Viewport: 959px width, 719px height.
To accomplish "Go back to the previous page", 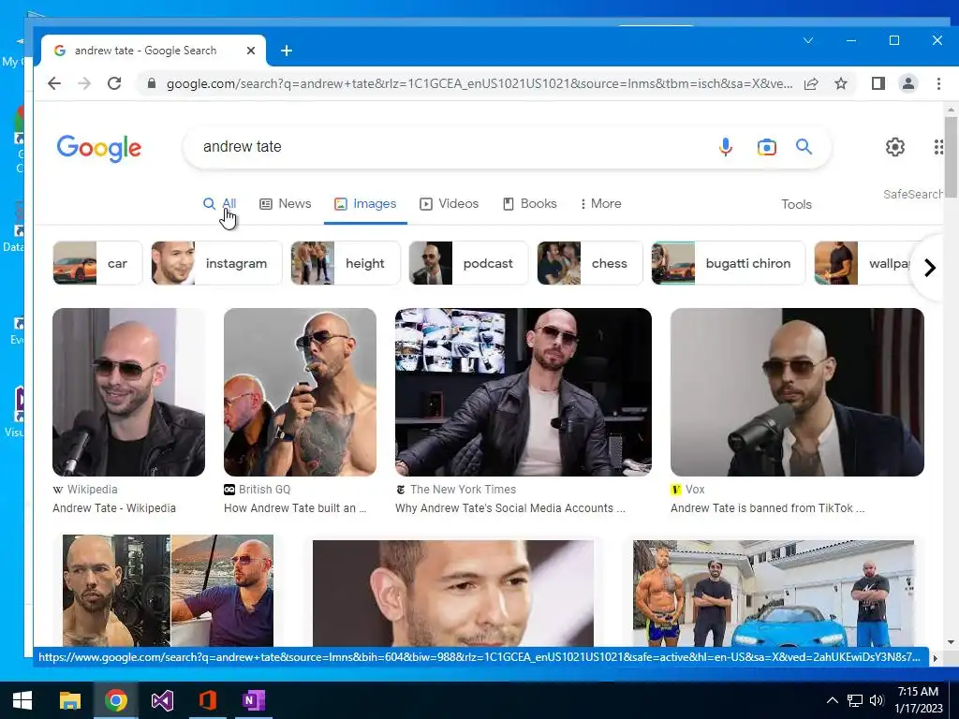I will 54,83.
